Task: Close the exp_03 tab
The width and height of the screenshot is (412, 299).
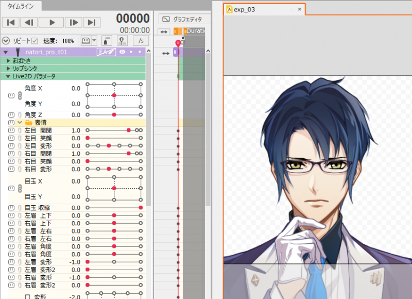Action: tap(299, 9)
